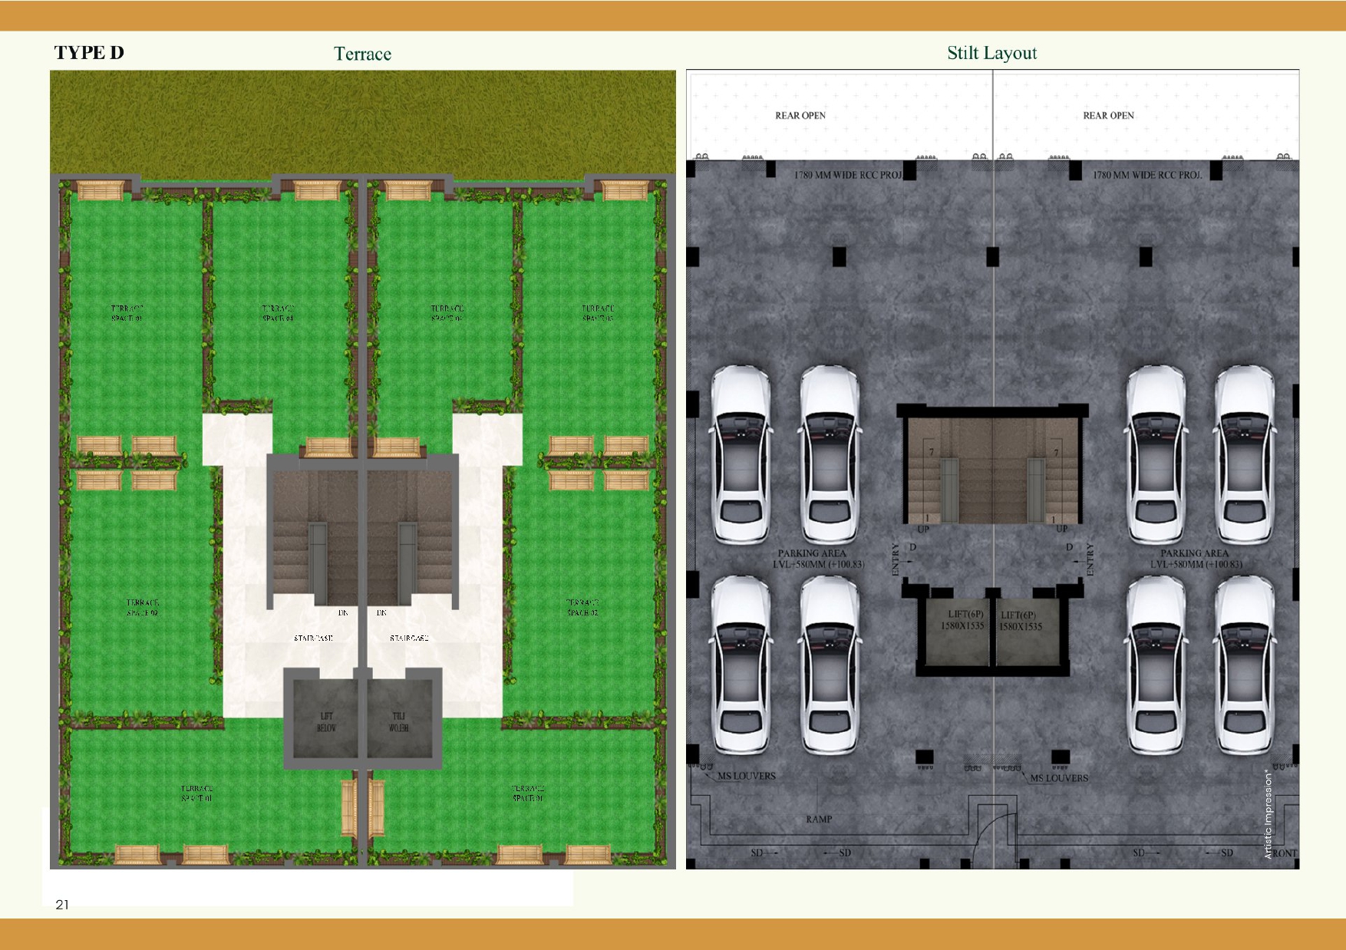Click the left MS LOUVERS label
Image resolution: width=1346 pixels, height=950 pixels.
(x=746, y=776)
